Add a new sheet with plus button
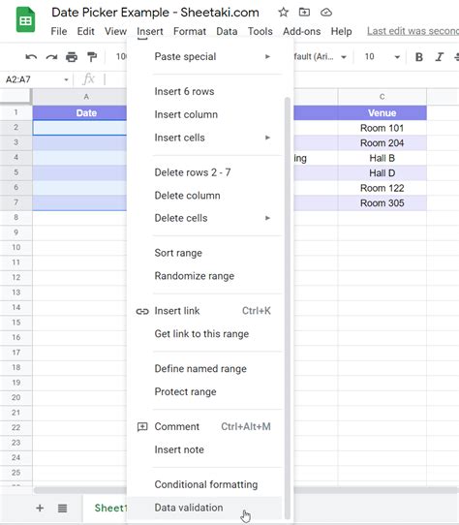The width and height of the screenshot is (459, 525). click(40, 508)
